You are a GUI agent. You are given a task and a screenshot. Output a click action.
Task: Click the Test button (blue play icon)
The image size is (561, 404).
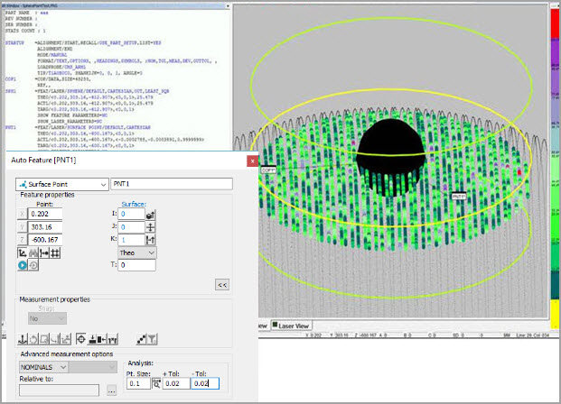pyautogui.click(x=23, y=267)
